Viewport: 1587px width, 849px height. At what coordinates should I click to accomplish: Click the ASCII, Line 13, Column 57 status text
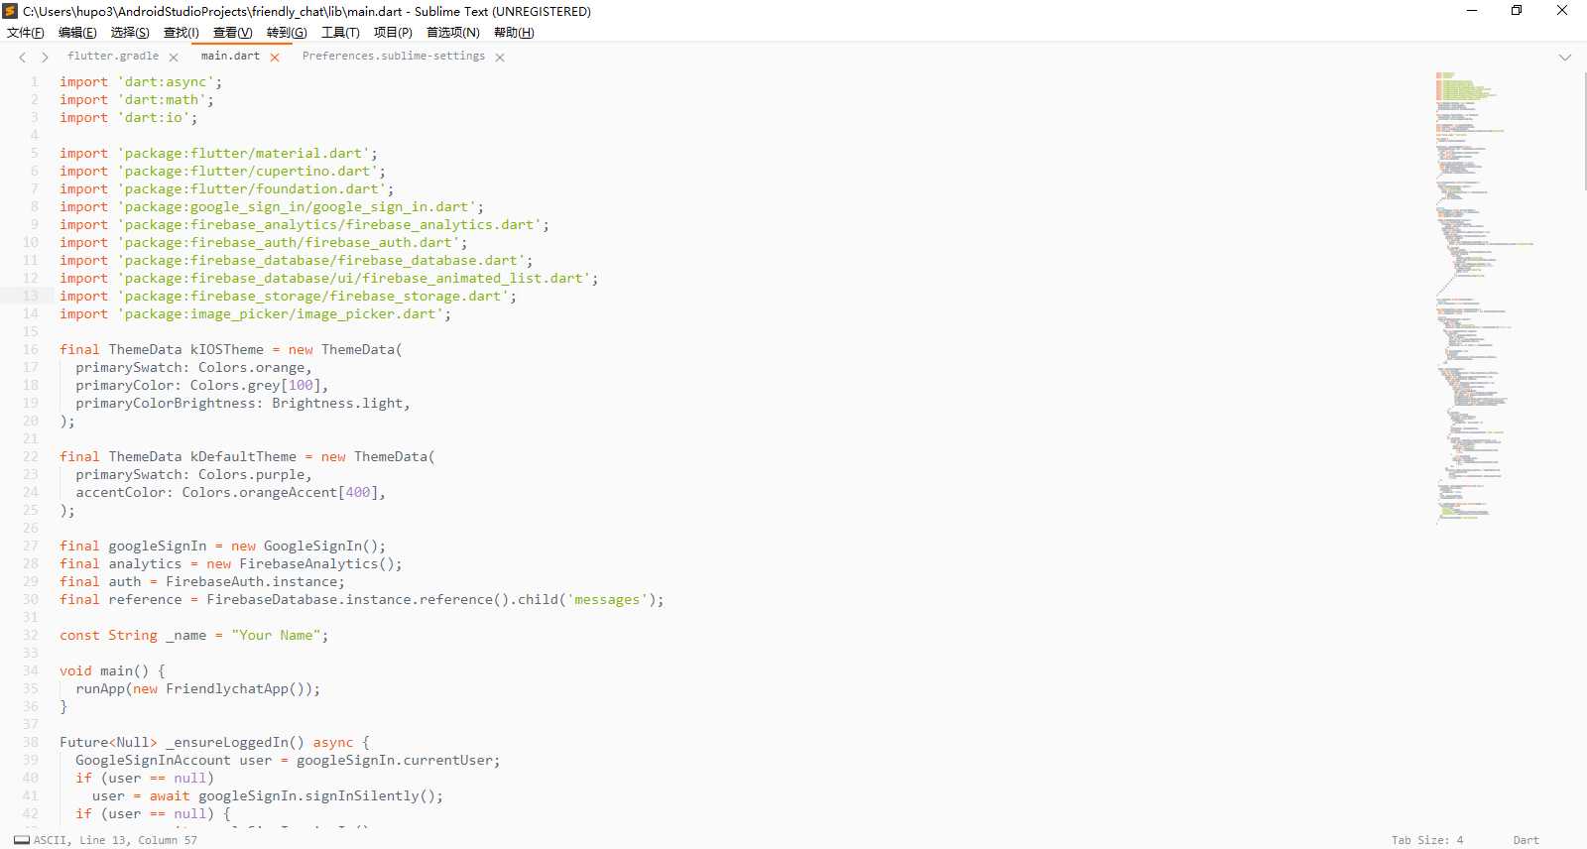(x=115, y=840)
